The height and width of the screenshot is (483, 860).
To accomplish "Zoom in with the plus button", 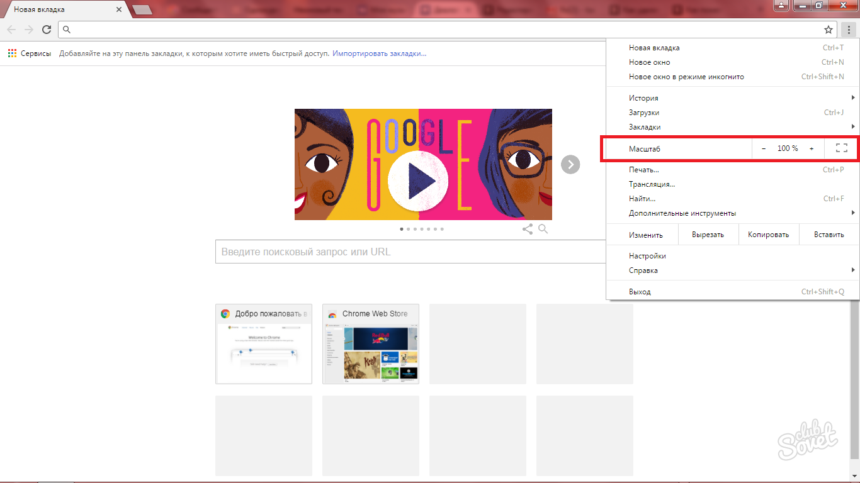I will (x=812, y=148).
